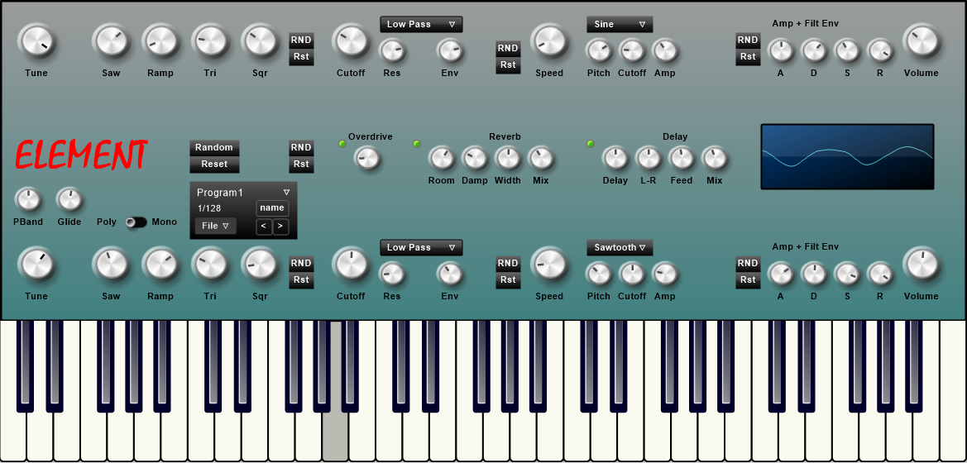Viewport: 967px width, 463px height.
Task: Open the Sine LFO waveform dropdown
Action: 620,25
